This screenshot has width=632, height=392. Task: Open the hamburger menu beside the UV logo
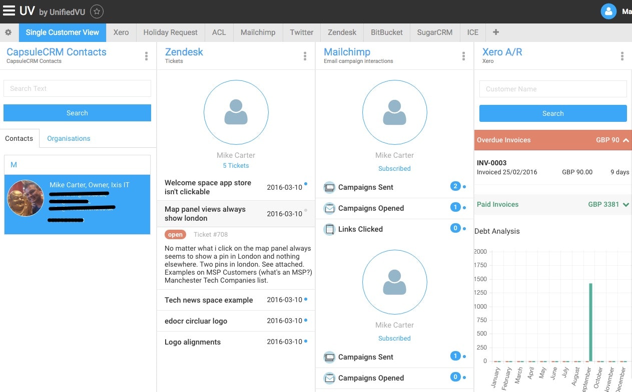click(x=9, y=10)
